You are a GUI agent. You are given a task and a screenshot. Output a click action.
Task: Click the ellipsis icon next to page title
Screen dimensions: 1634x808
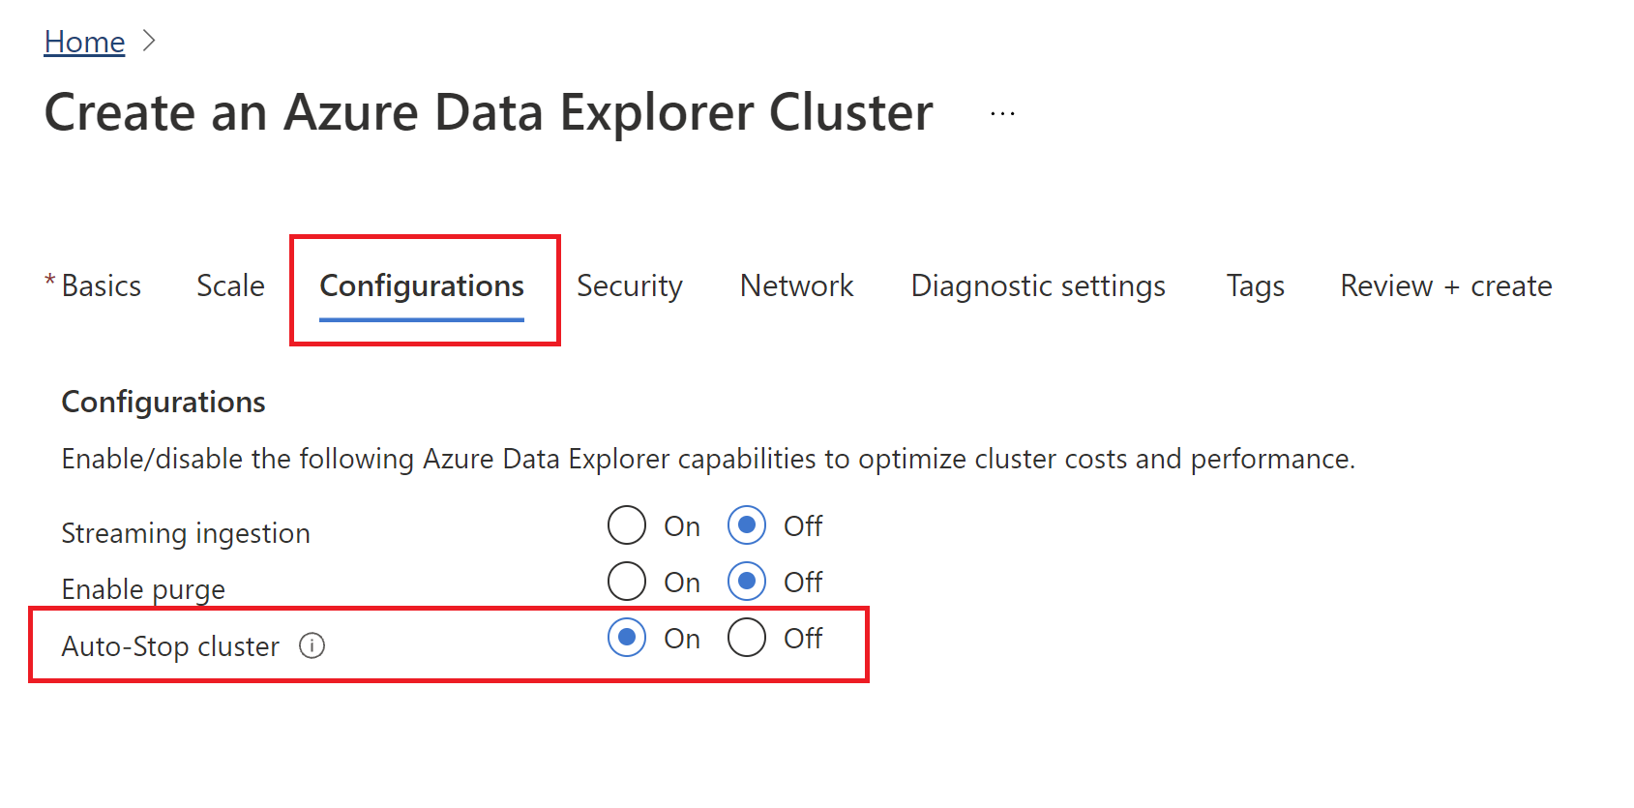pos(1002,112)
